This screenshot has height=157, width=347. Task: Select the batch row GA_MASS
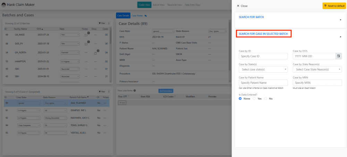[x=57, y=35]
